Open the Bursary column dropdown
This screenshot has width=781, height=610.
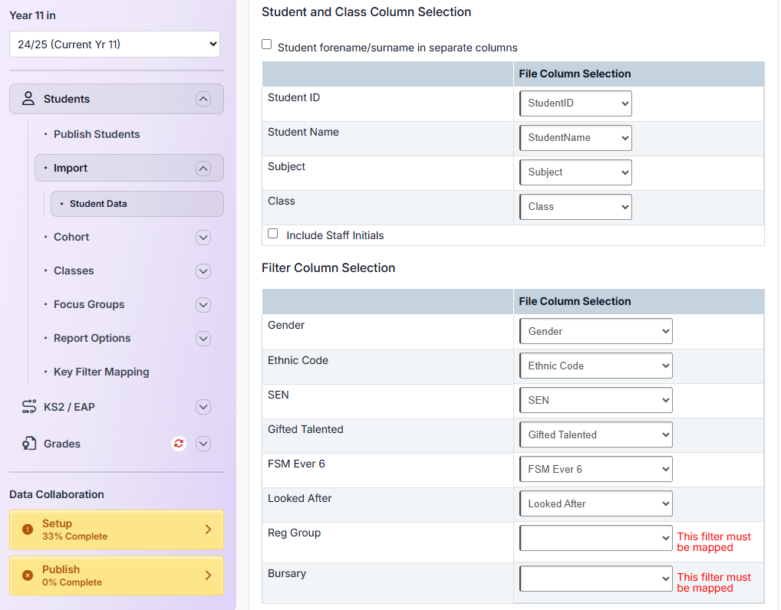click(x=595, y=579)
